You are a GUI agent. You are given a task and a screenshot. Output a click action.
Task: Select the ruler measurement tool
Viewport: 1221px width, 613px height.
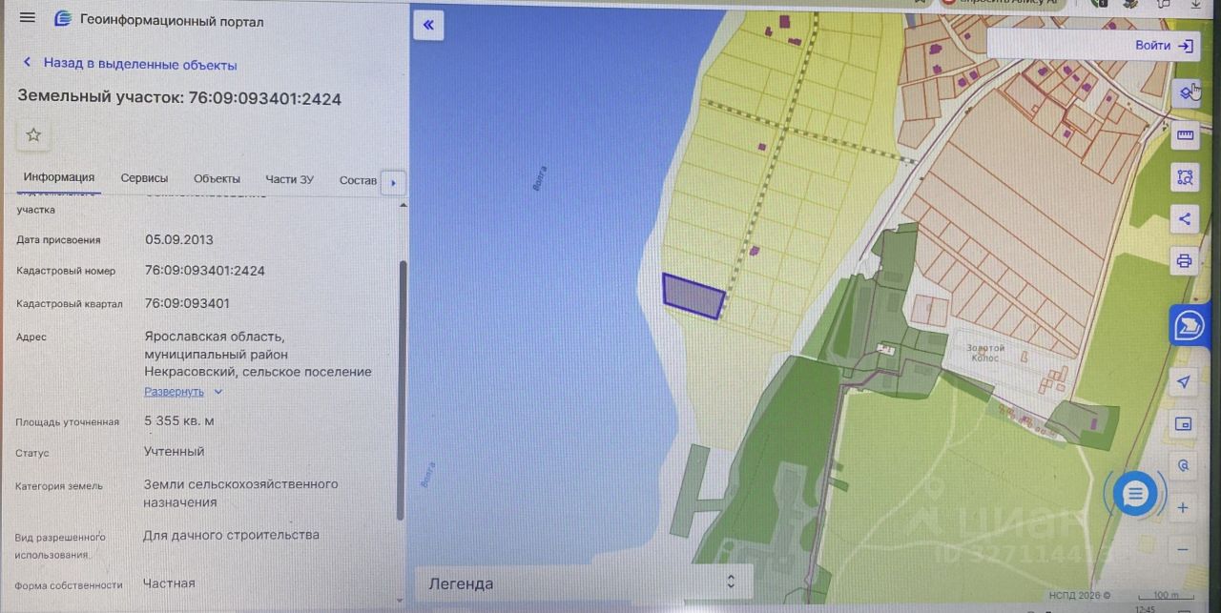1186,135
